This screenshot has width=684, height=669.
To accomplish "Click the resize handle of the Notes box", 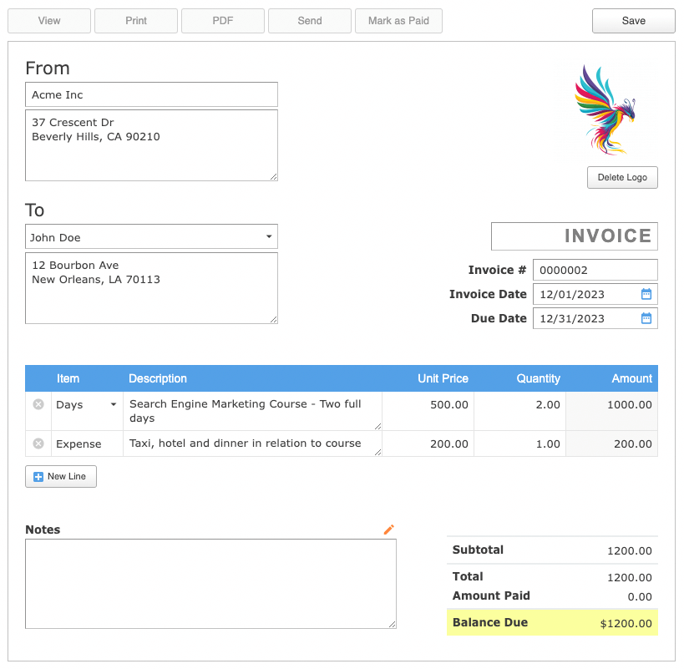I will point(393,625).
